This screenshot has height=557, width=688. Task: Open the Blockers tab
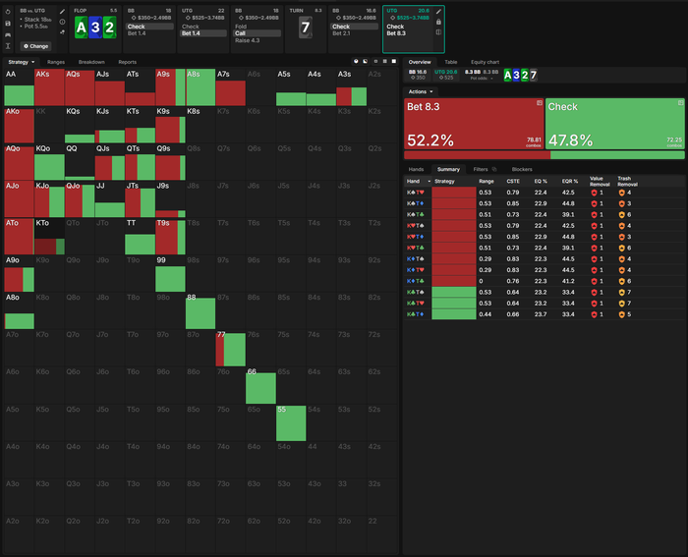point(522,169)
